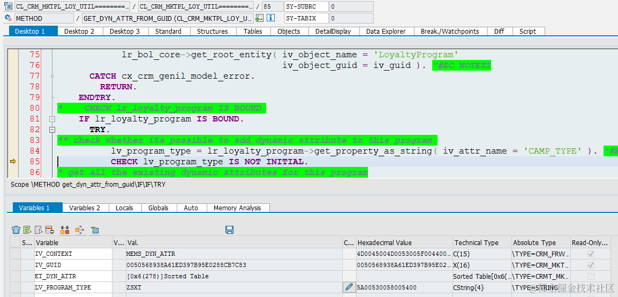
Task: Click the ET_DYN_ATTR variable name cell
Action: pos(73,276)
